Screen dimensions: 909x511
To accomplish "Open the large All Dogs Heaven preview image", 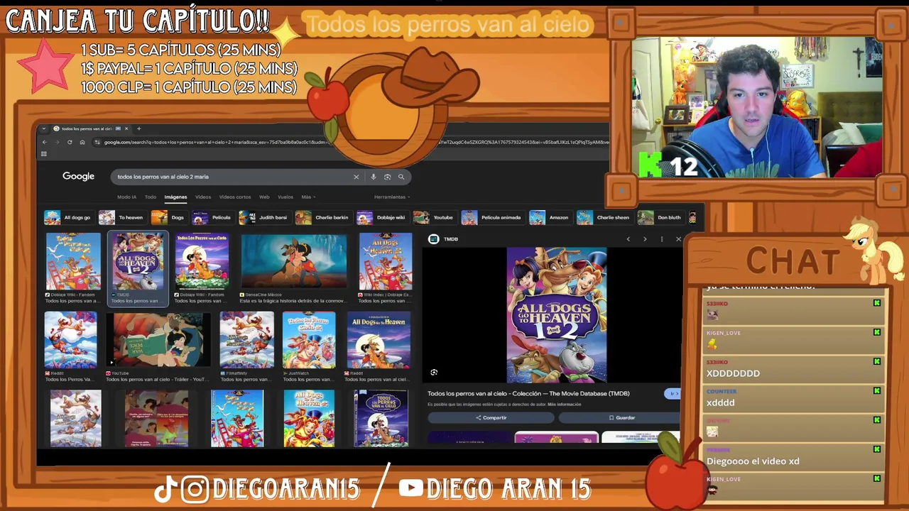I will pyautogui.click(x=557, y=315).
